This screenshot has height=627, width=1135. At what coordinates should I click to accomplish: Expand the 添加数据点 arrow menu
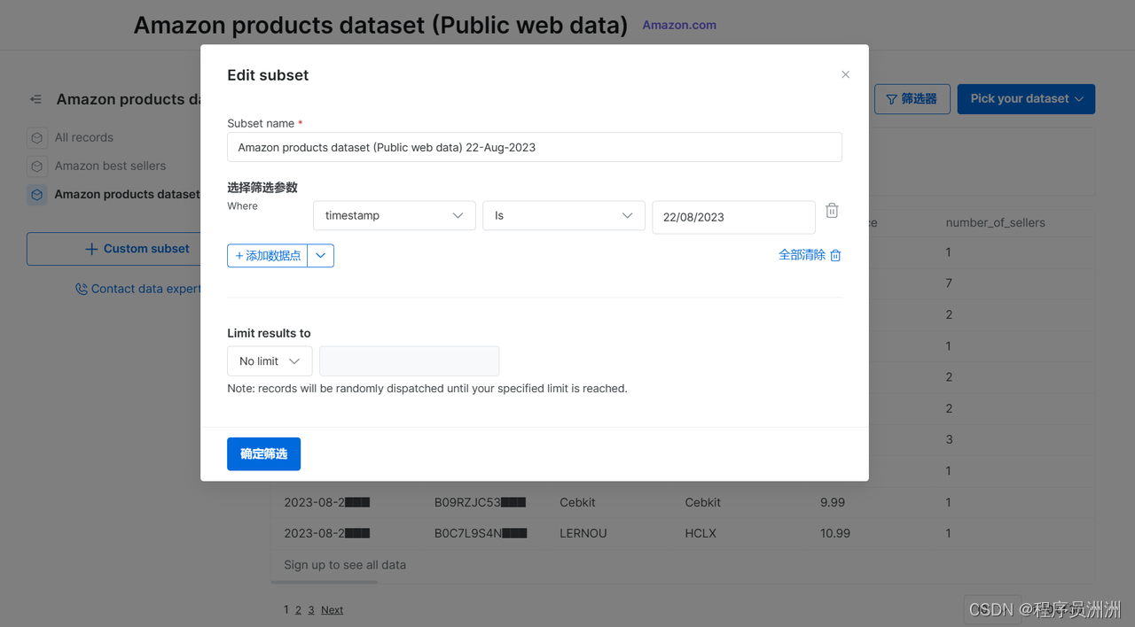click(321, 256)
